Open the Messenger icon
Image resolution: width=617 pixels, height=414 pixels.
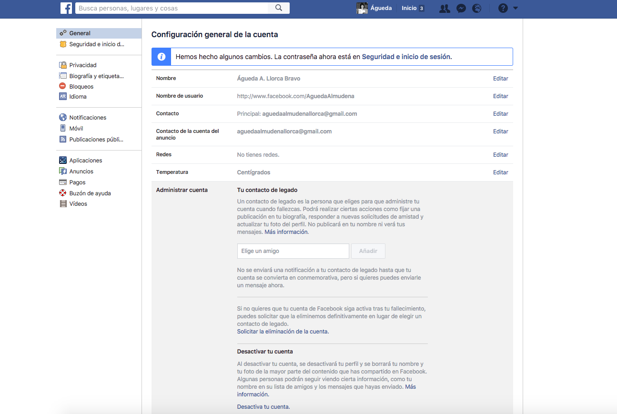[461, 8]
